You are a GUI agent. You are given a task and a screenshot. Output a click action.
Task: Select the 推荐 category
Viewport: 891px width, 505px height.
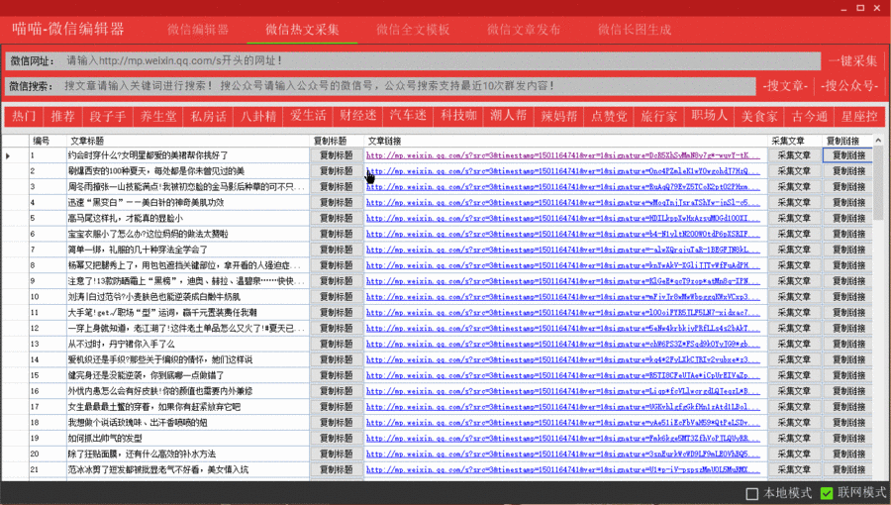[x=63, y=117]
